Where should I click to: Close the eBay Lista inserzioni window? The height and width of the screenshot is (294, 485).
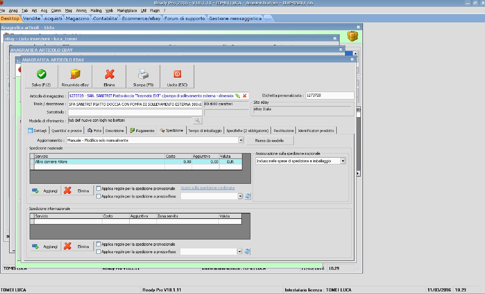pyautogui.click(x=335, y=38)
